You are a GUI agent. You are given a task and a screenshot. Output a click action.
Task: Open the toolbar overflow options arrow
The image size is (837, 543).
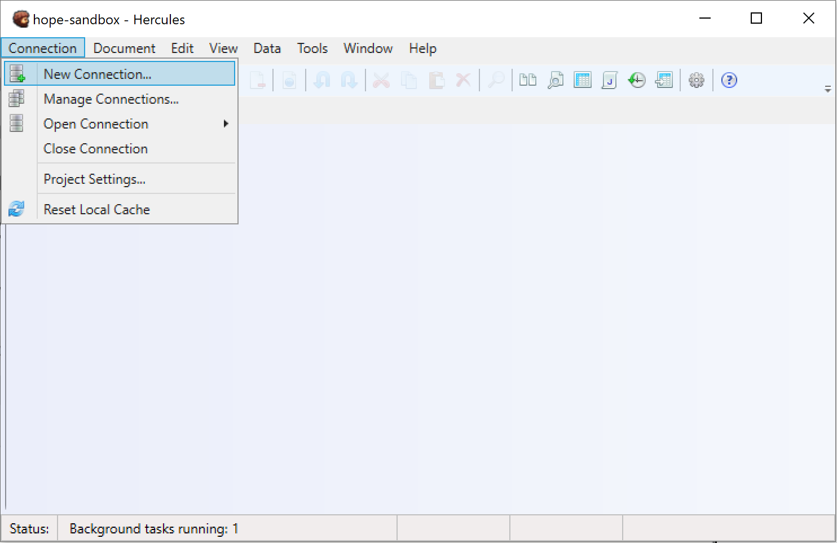[x=828, y=89]
